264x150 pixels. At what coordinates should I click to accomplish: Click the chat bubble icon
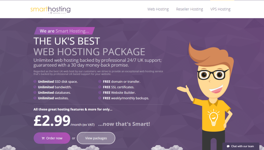click(228, 146)
